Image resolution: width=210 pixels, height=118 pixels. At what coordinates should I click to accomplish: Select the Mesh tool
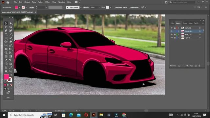tap(6, 56)
